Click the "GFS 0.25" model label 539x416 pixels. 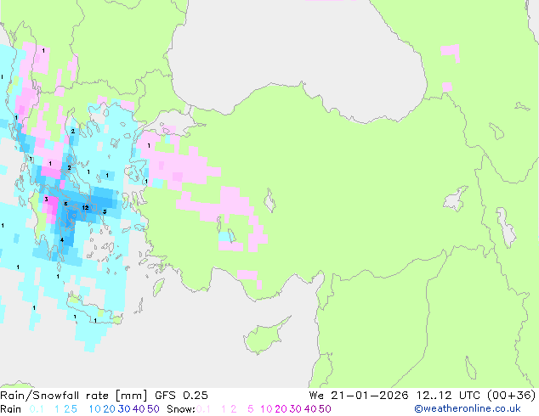click(x=181, y=396)
